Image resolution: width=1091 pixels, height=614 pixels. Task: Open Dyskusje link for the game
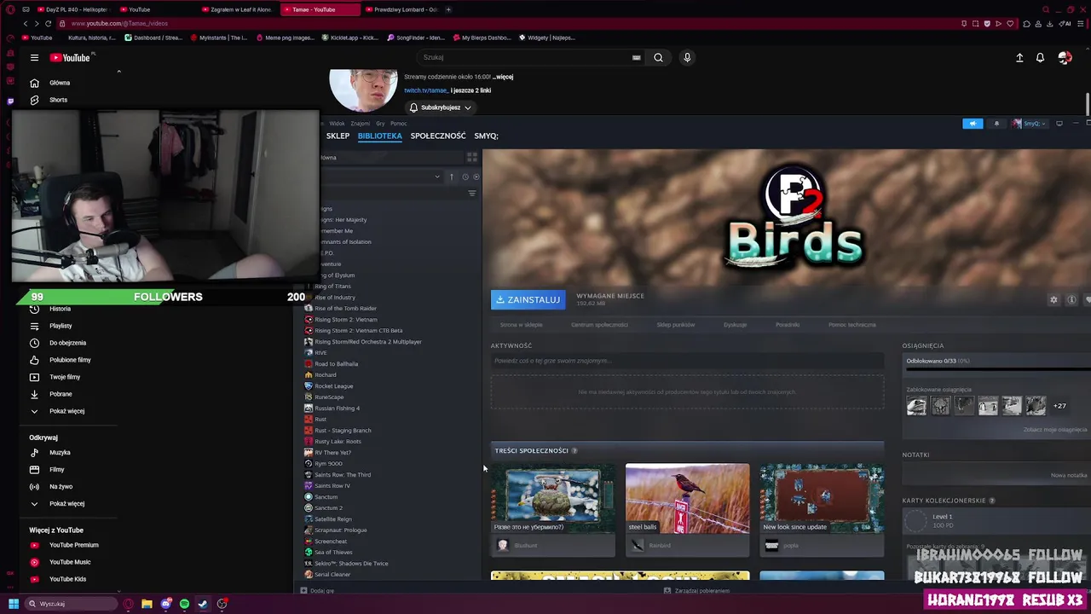(x=735, y=325)
